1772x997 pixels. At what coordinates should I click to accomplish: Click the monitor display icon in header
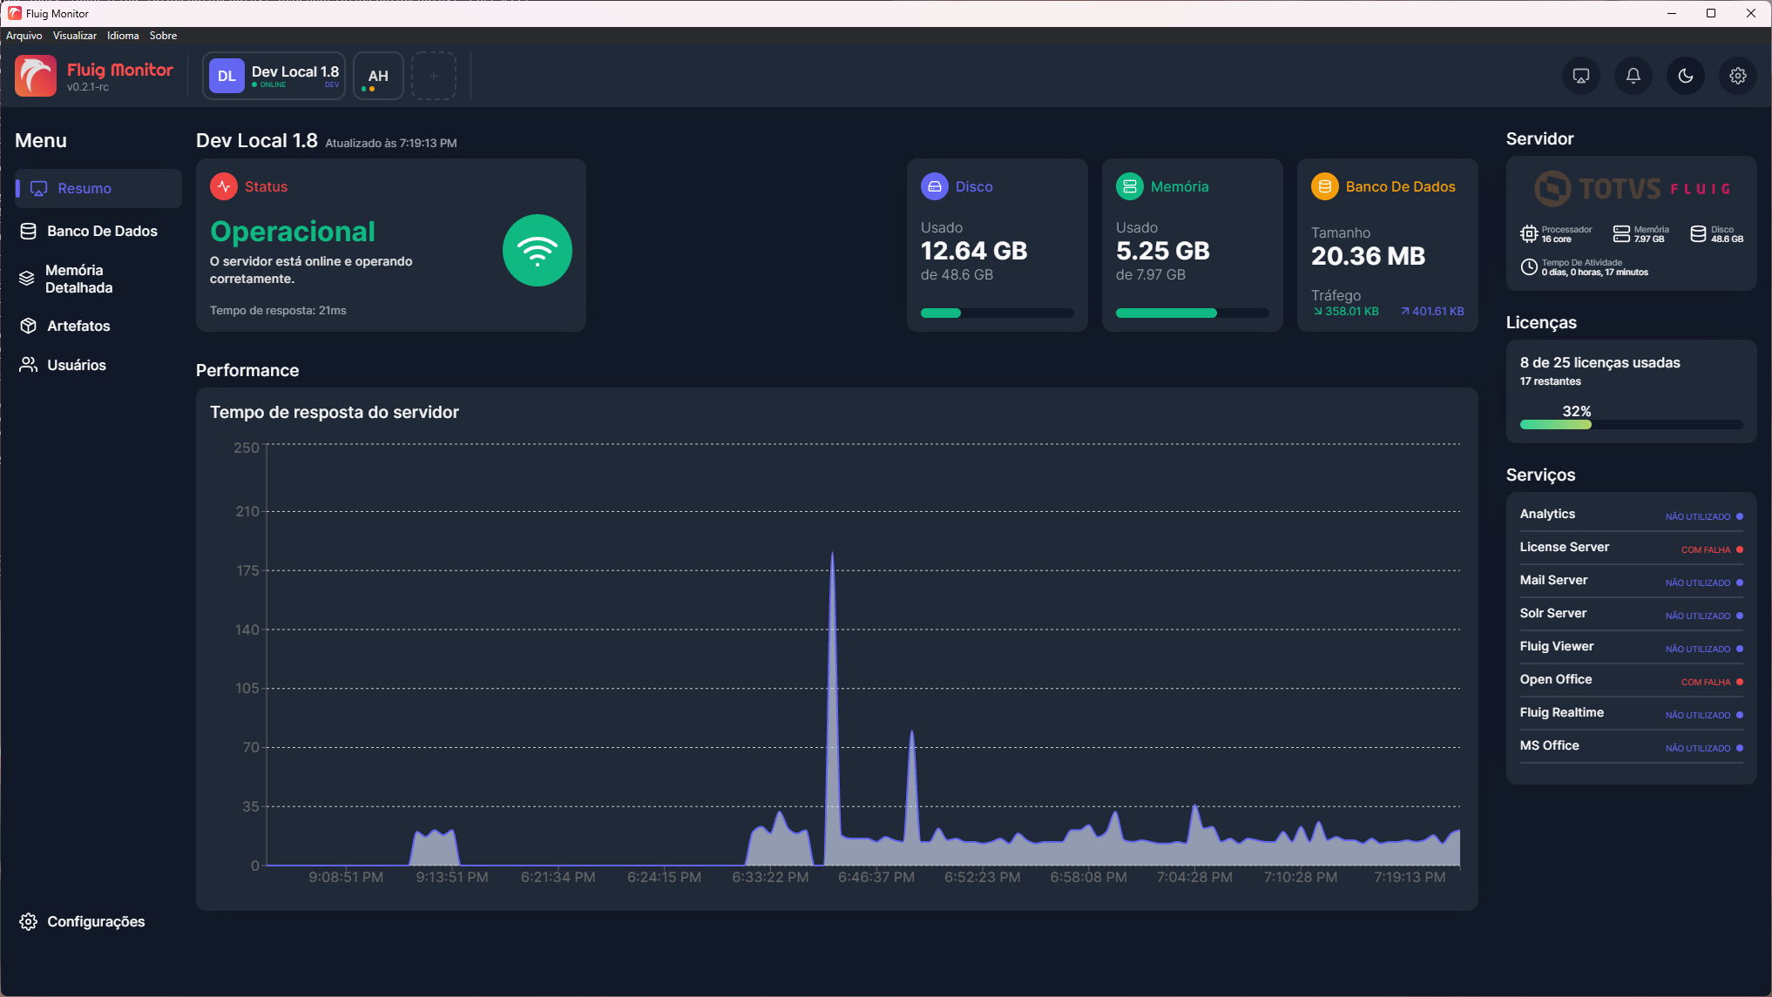pos(1580,76)
